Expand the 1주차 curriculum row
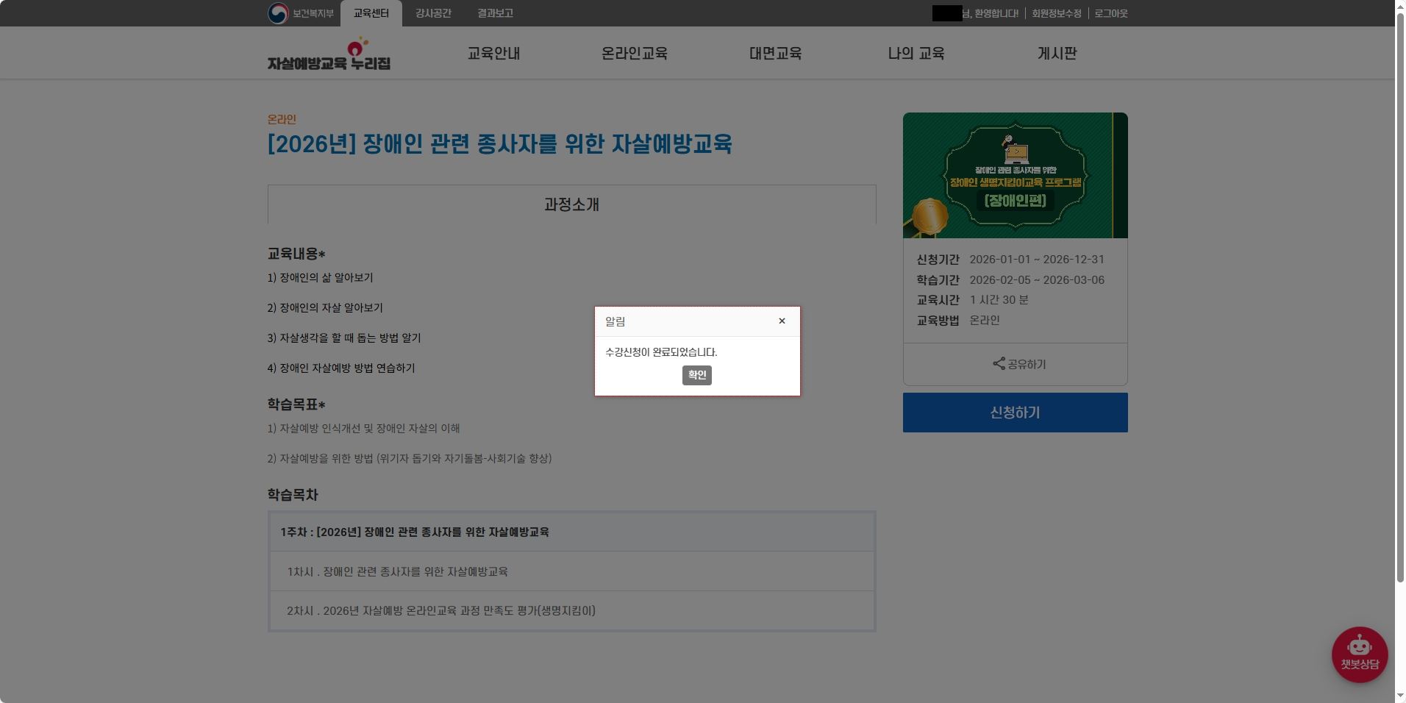 pyautogui.click(x=571, y=532)
